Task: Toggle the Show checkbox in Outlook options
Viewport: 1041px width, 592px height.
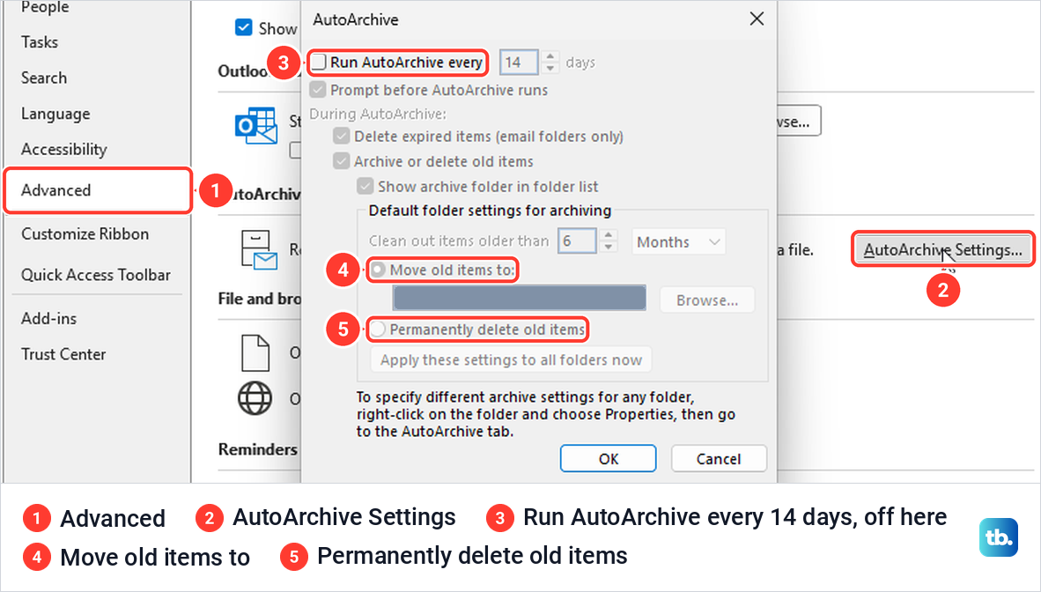Action: click(244, 28)
